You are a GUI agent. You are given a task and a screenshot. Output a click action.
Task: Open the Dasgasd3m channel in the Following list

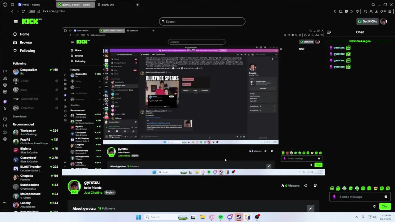click(x=35, y=71)
